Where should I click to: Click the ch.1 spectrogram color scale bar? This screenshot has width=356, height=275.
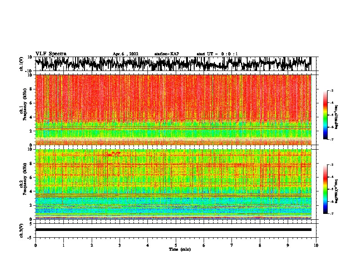coord(325,115)
